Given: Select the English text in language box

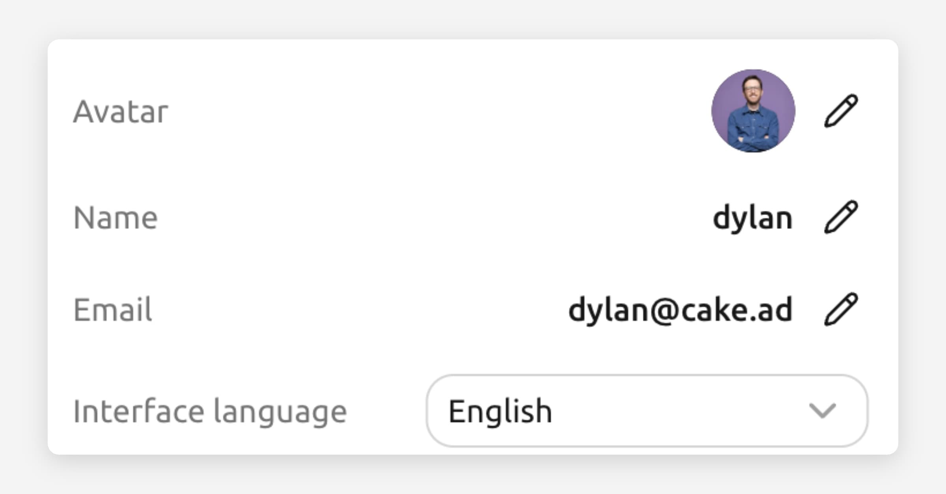Looking at the screenshot, I should click(x=500, y=411).
